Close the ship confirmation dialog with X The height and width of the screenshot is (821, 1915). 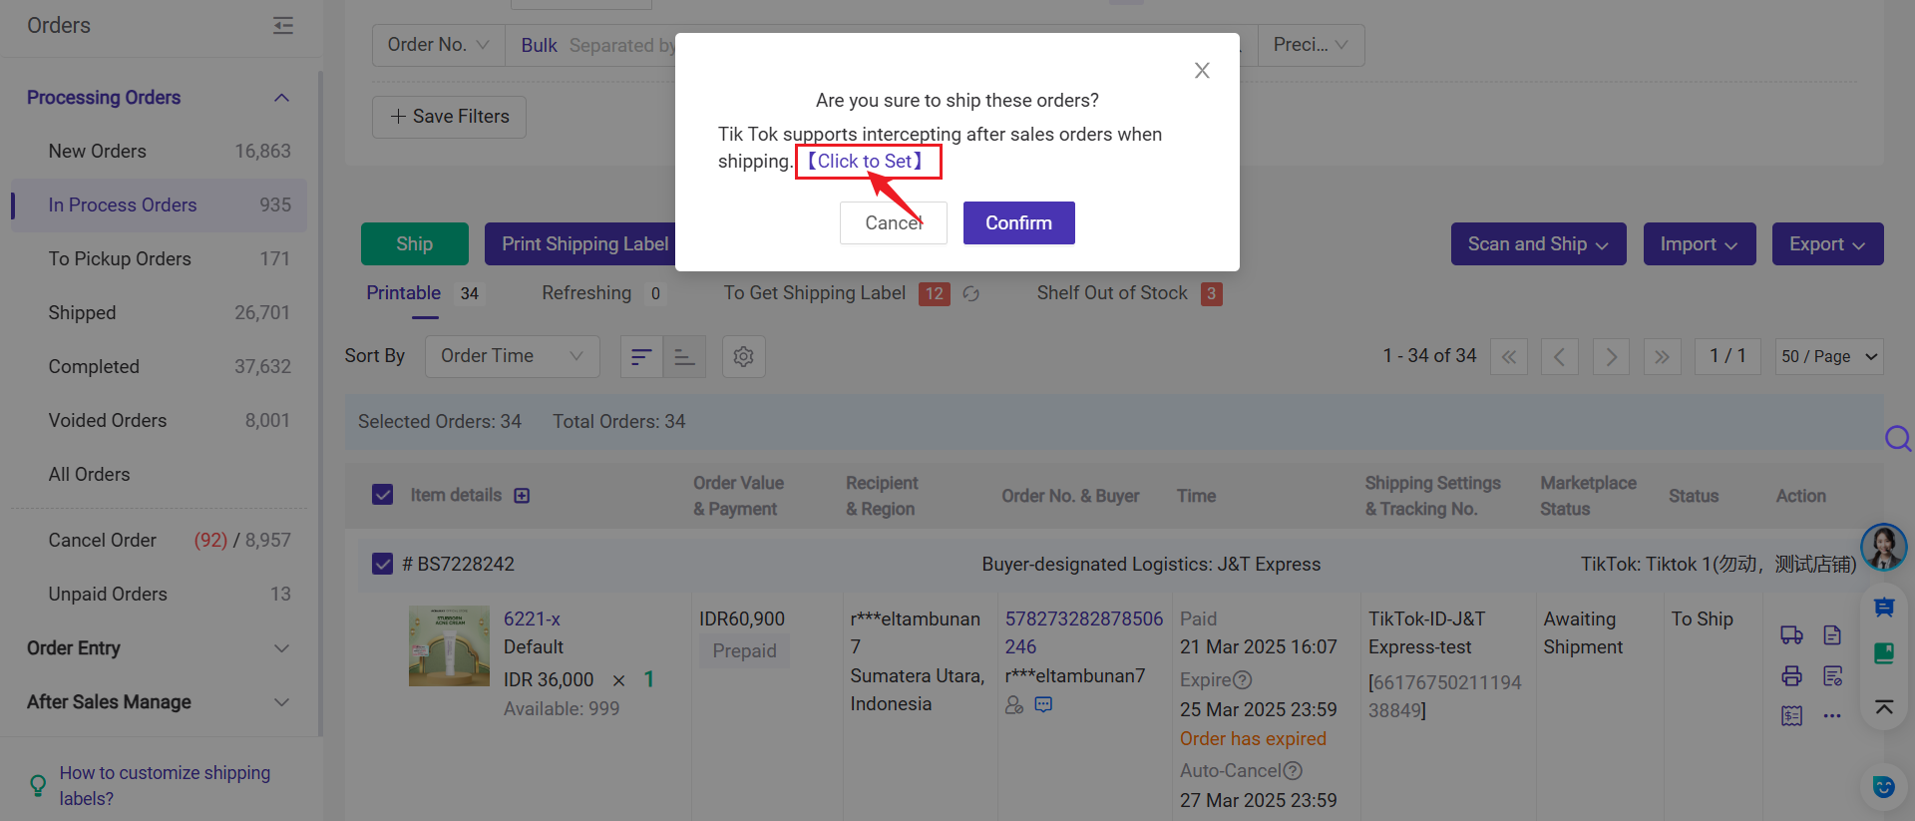pyautogui.click(x=1202, y=70)
